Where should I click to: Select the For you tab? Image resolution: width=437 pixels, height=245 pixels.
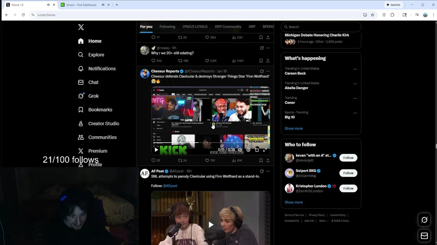[x=146, y=27]
